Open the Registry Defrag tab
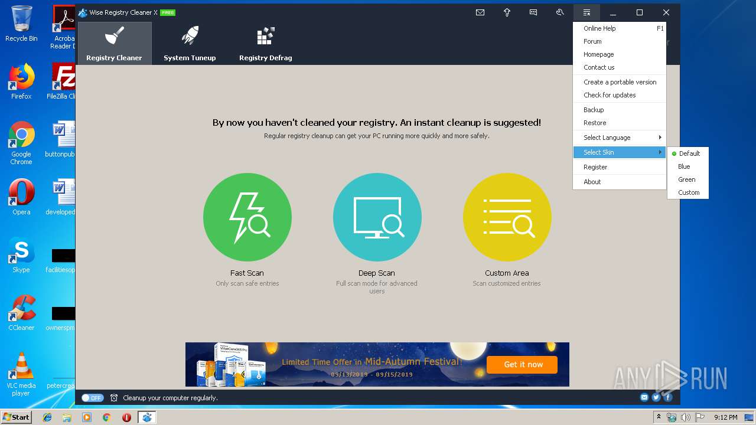Viewport: 756px width, 425px height. tap(265, 43)
